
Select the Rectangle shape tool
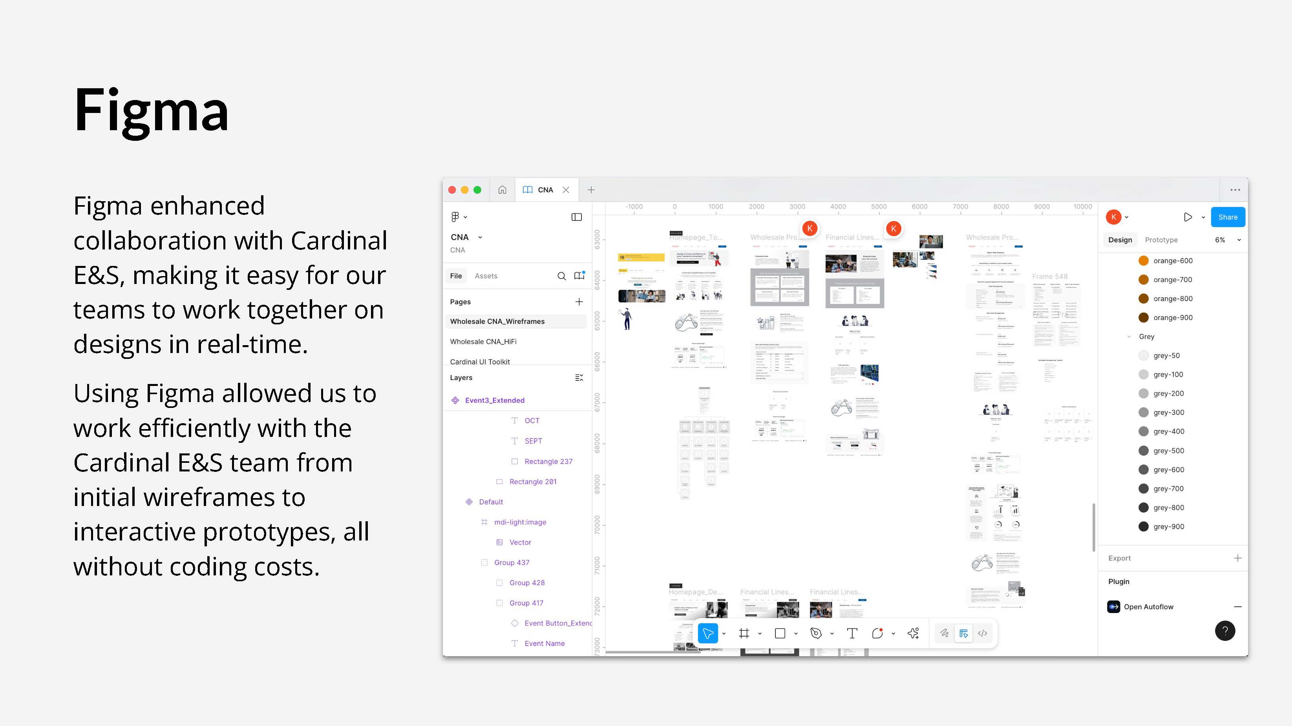click(780, 633)
